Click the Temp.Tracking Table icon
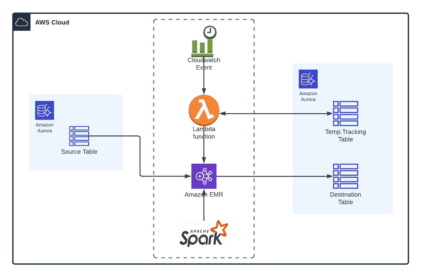425x280 pixels. [345, 114]
